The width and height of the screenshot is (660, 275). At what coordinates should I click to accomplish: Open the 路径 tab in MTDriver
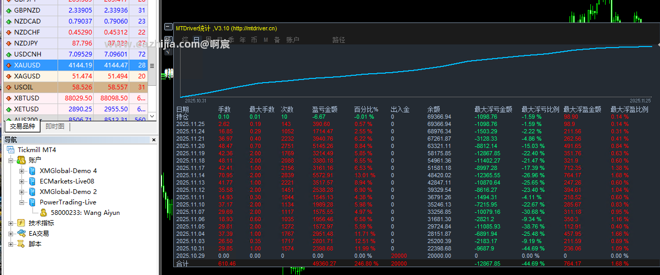(339, 40)
